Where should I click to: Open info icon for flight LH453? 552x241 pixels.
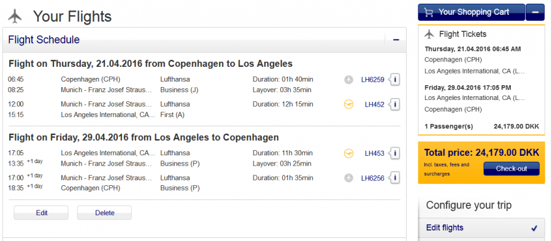pyautogui.click(x=394, y=153)
